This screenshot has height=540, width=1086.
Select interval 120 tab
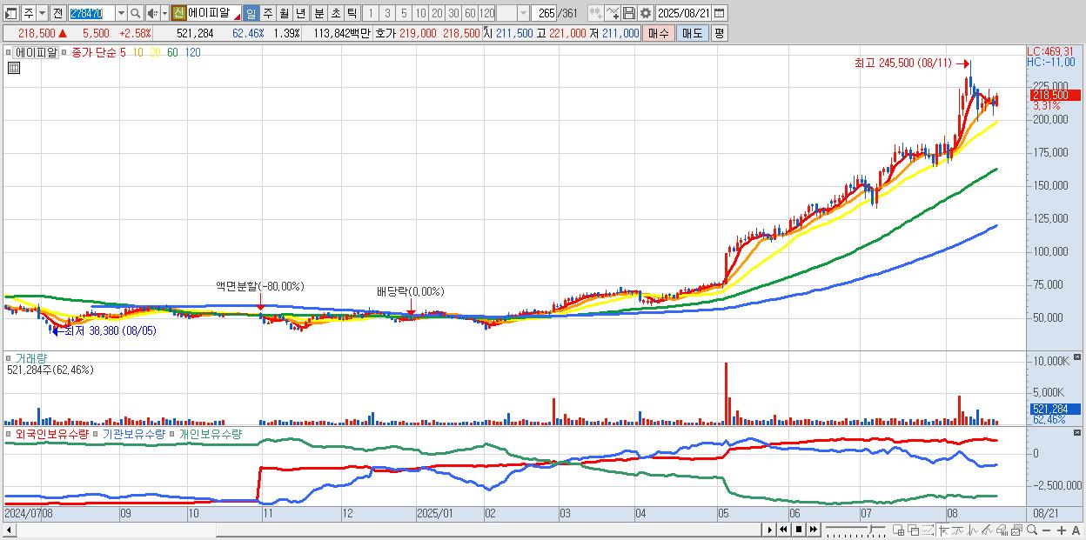[487, 13]
